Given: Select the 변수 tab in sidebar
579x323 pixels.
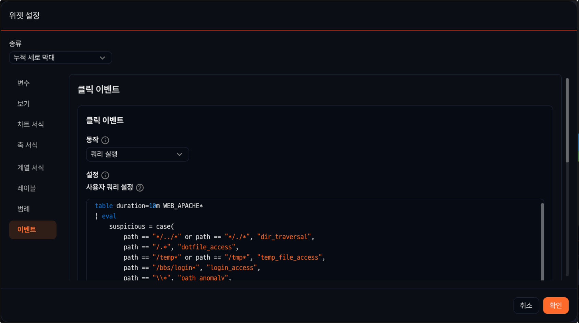Looking at the screenshot, I should click(24, 83).
